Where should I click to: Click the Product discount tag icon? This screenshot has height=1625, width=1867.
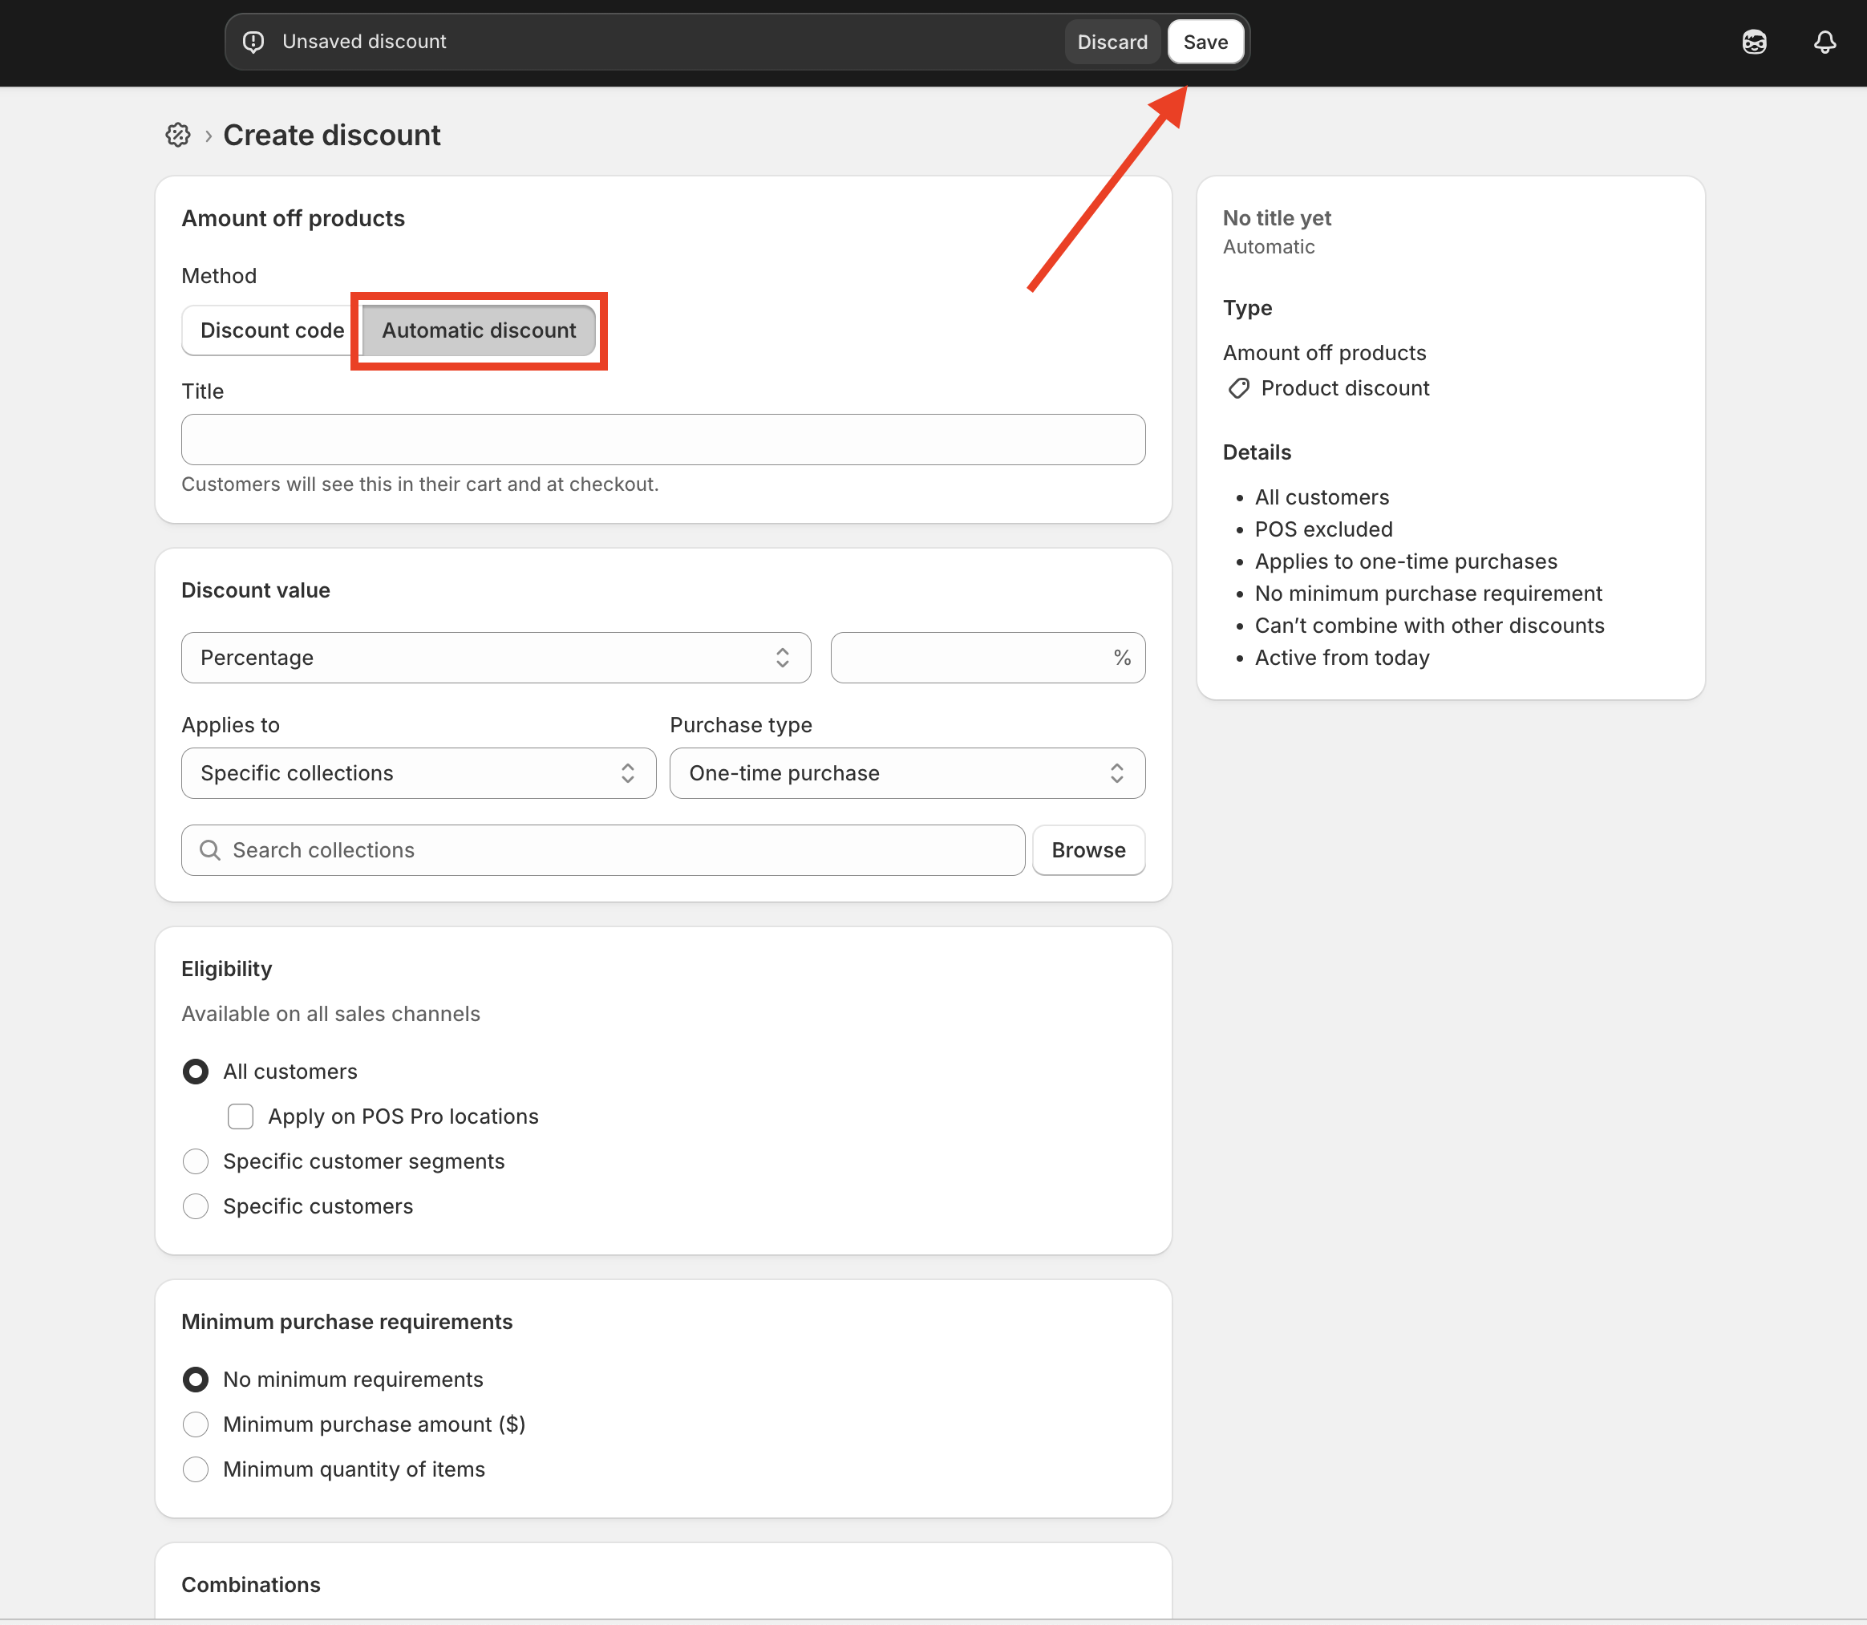[x=1238, y=388]
